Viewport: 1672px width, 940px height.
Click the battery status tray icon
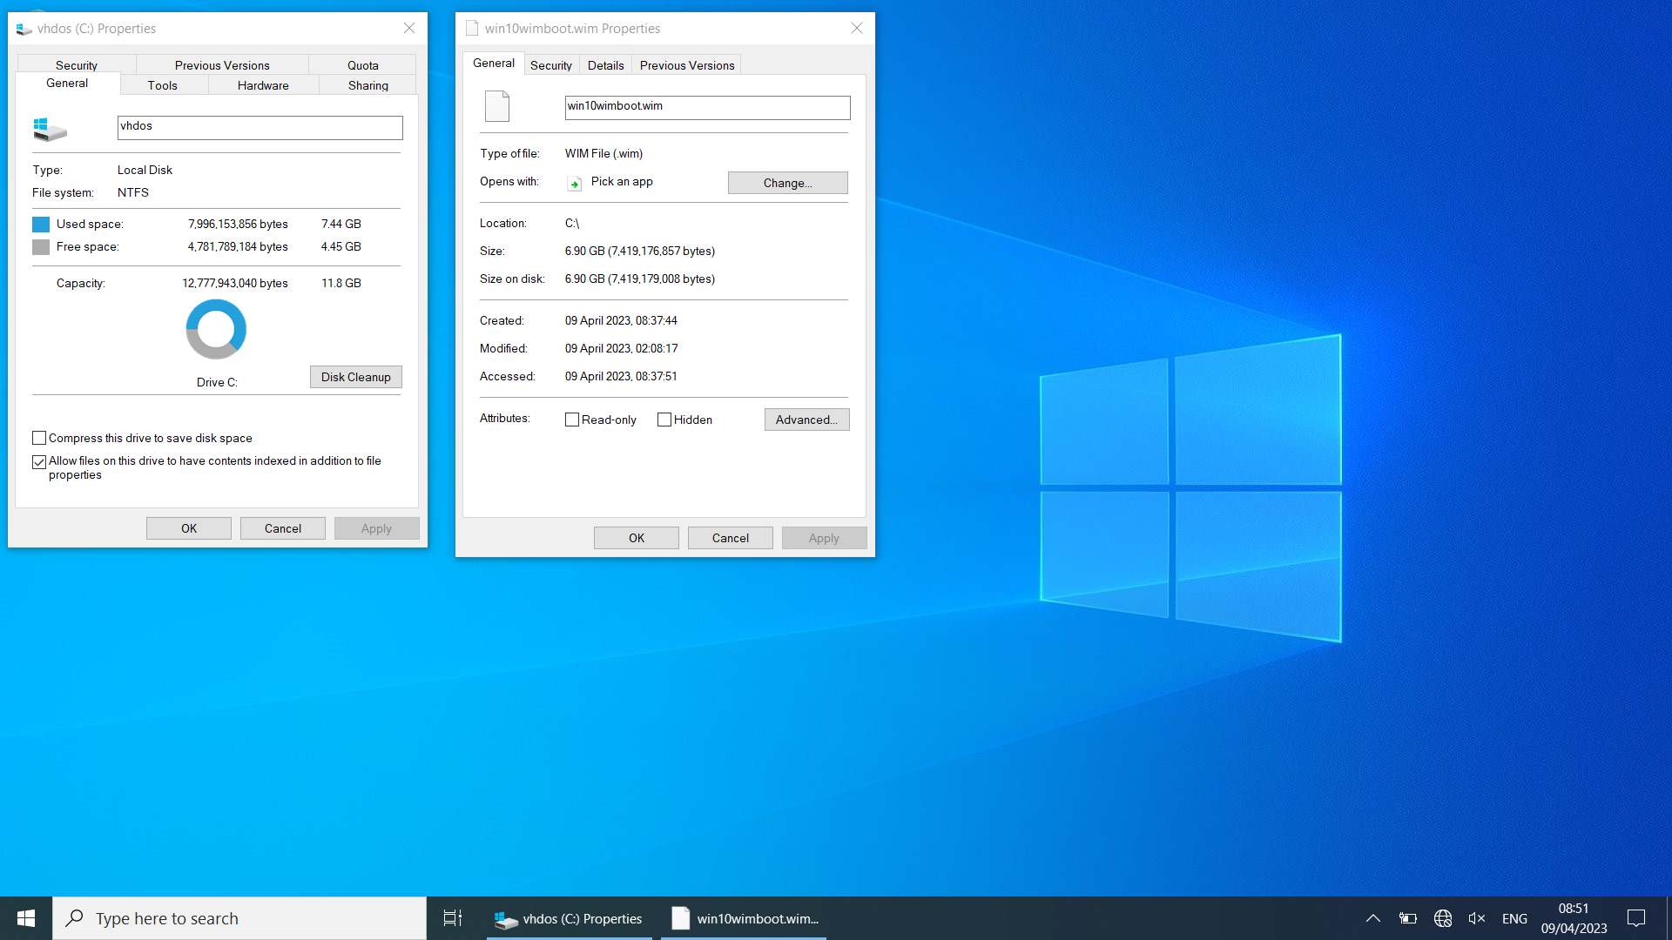point(1408,918)
